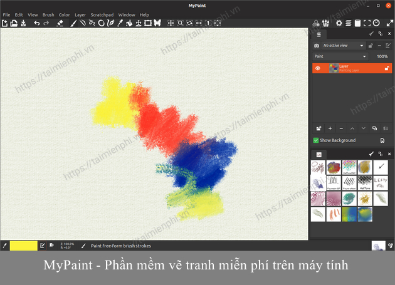This screenshot has height=285, width=395.
Task: Open Layers panel wrench properties
Action: [371, 34]
